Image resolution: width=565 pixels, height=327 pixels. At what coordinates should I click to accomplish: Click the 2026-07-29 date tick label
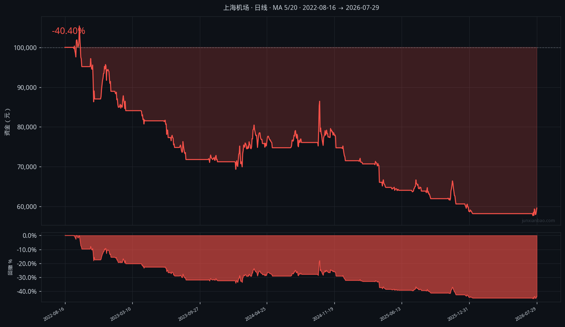(526, 314)
